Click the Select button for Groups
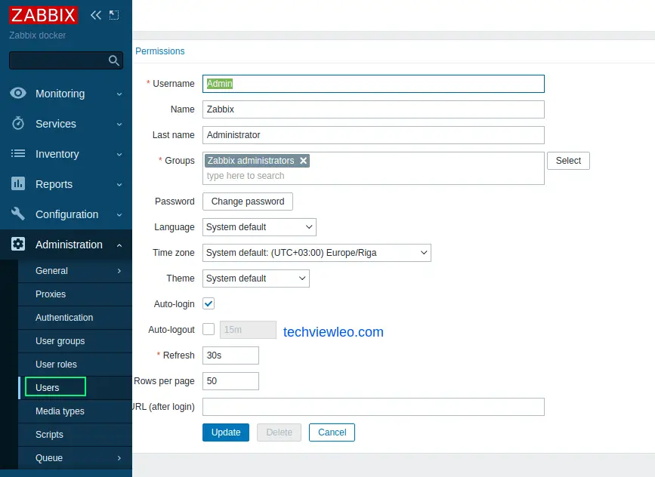Viewport: 655px width, 477px height. (x=568, y=161)
